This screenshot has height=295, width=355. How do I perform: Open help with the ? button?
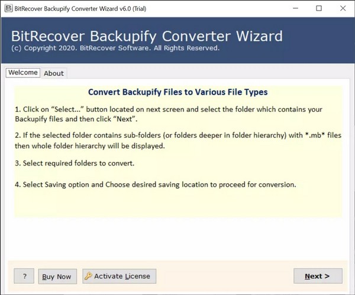click(24, 276)
